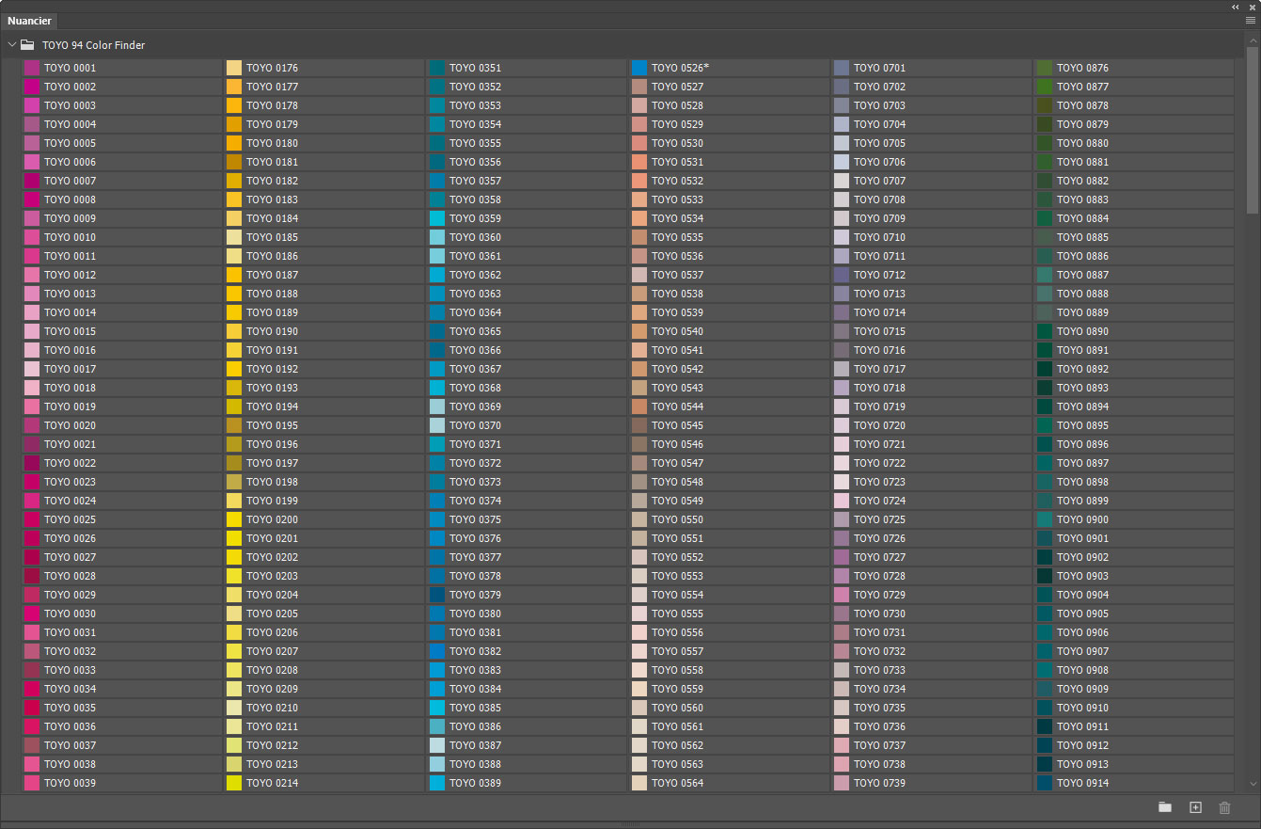Click the create new group folder icon

pos(1165,807)
